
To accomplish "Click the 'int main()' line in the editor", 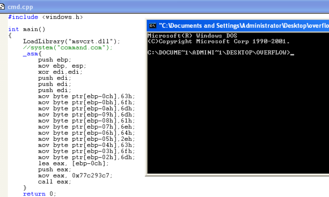I will [x=27, y=29].
